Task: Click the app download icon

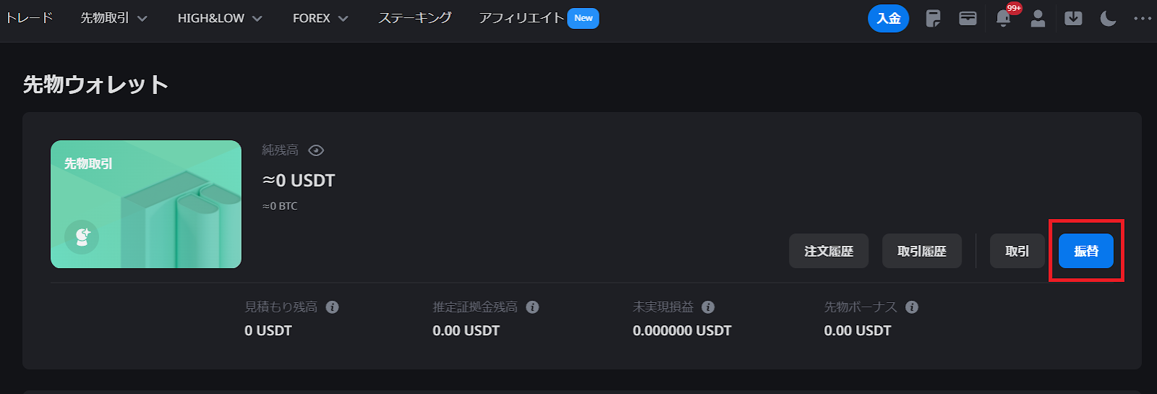Action: 1073,18
